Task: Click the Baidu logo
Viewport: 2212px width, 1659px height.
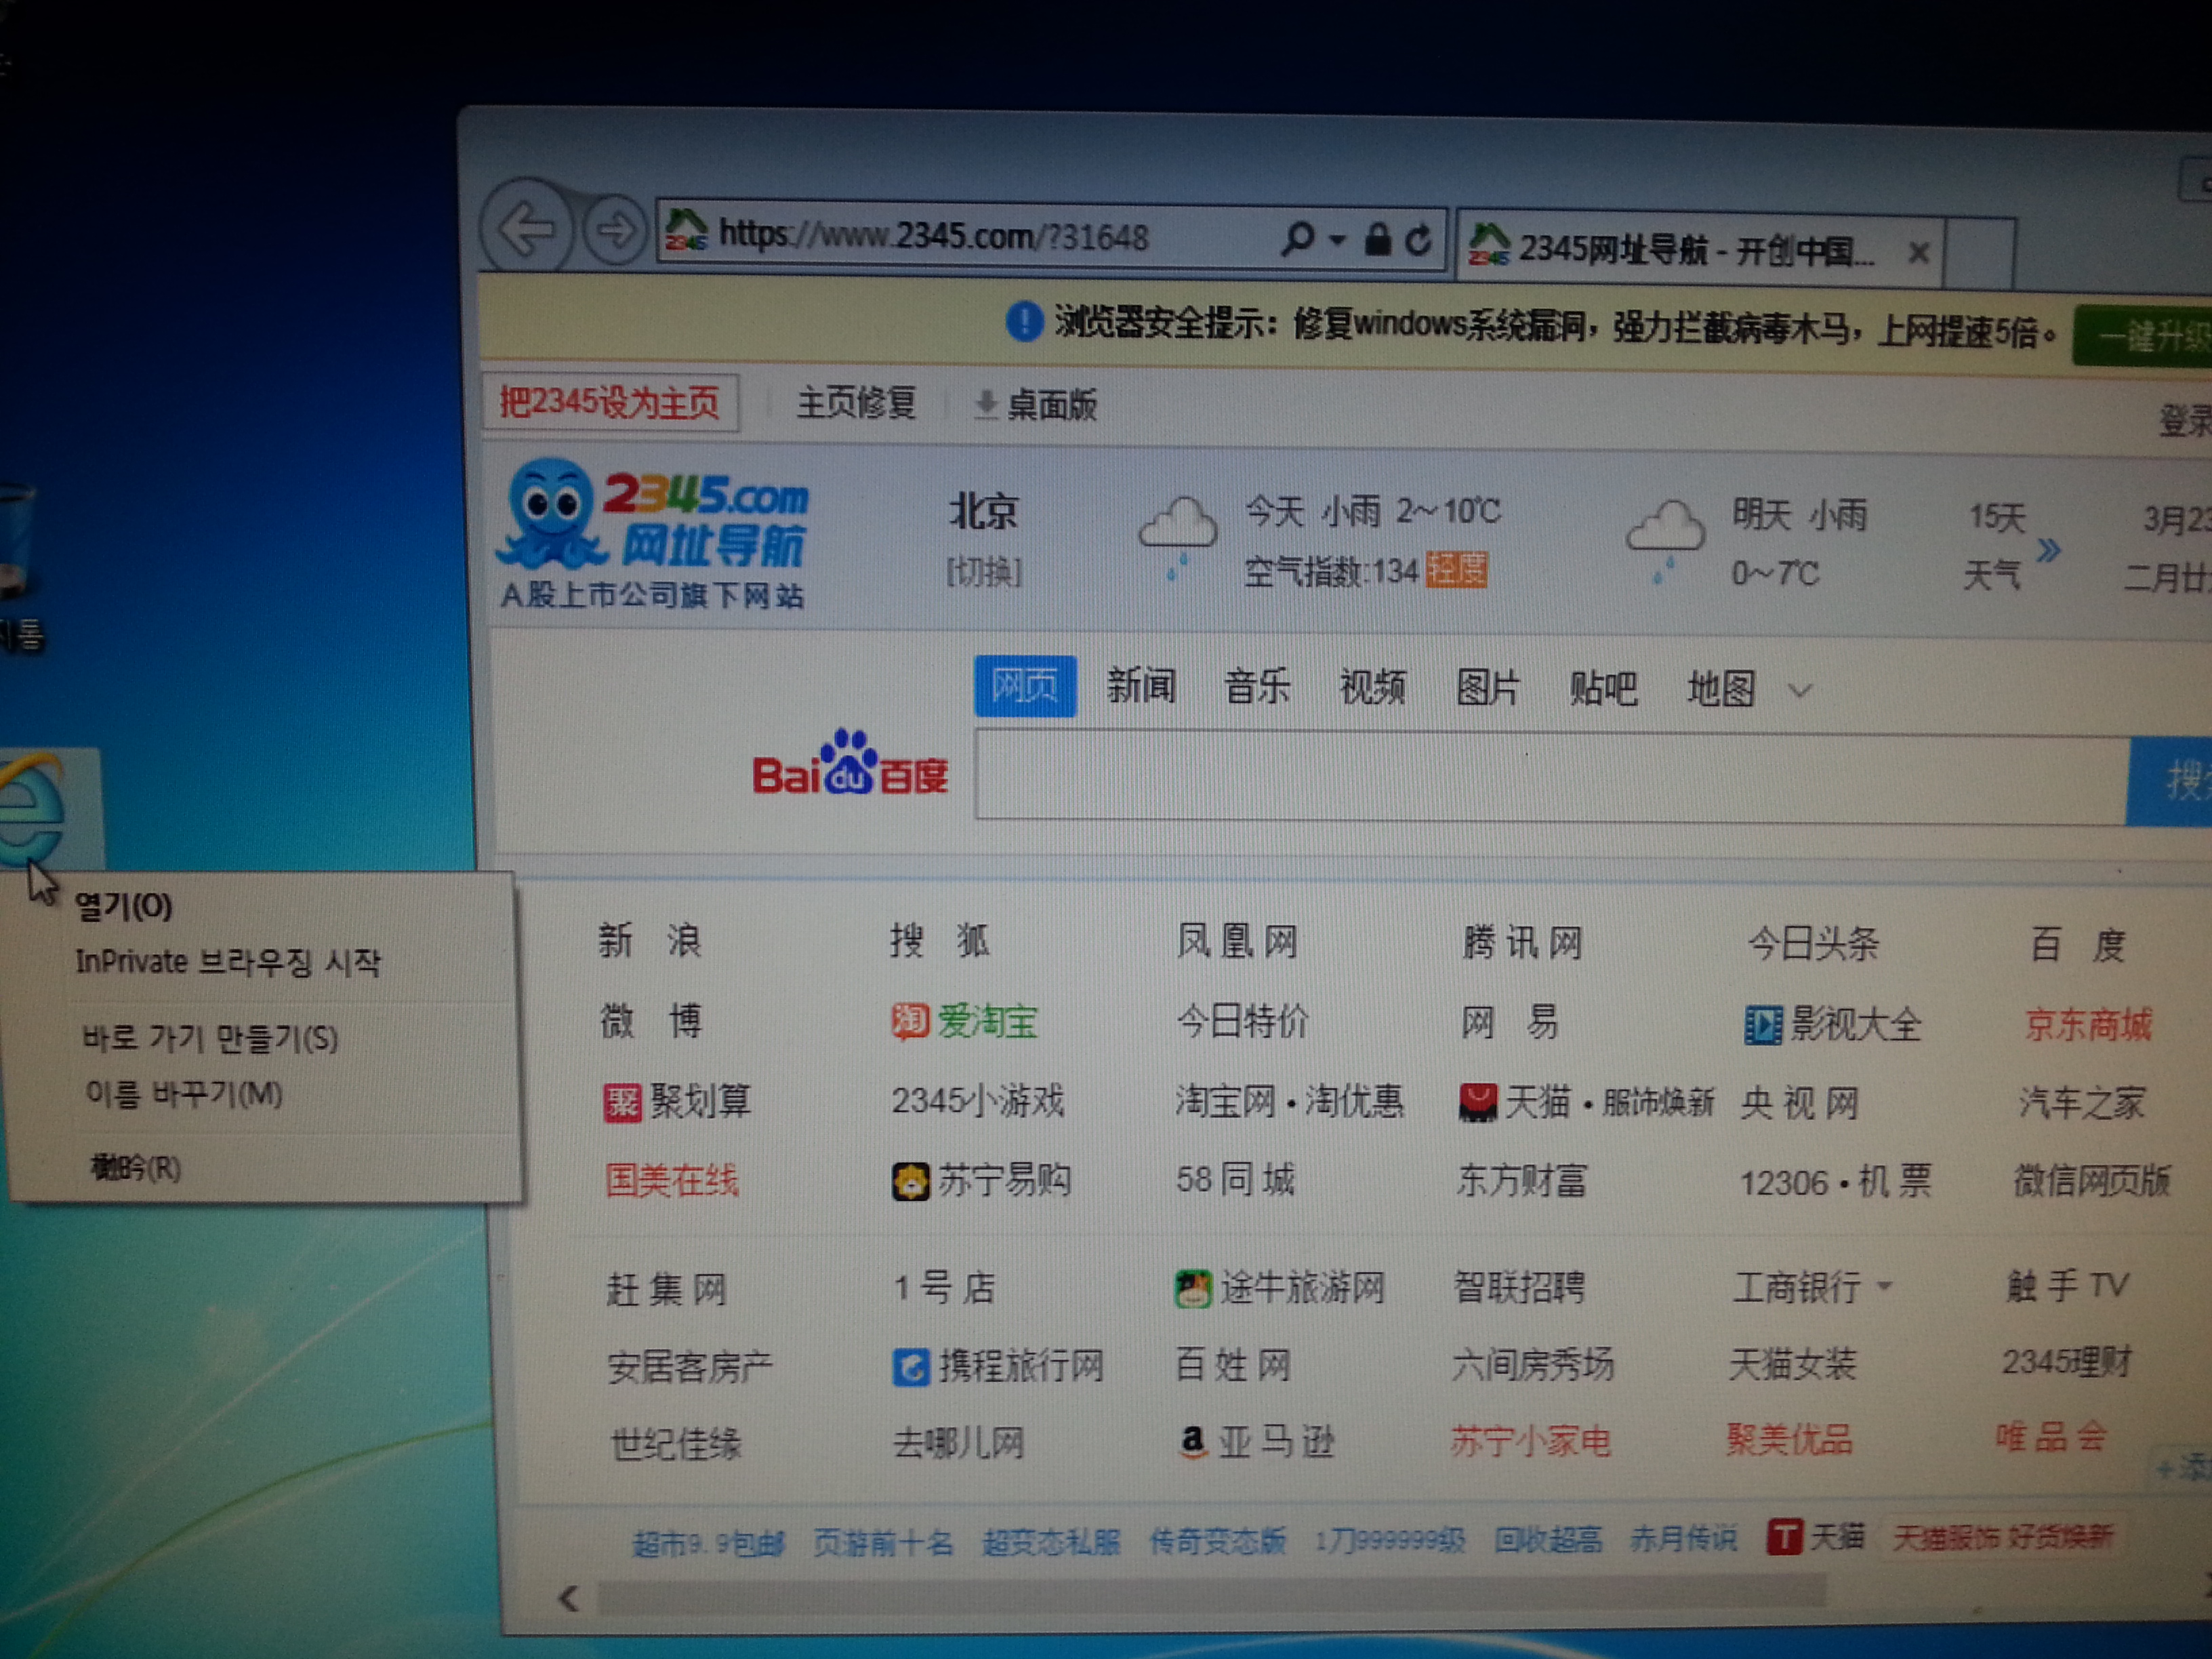Action: point(849,764)
